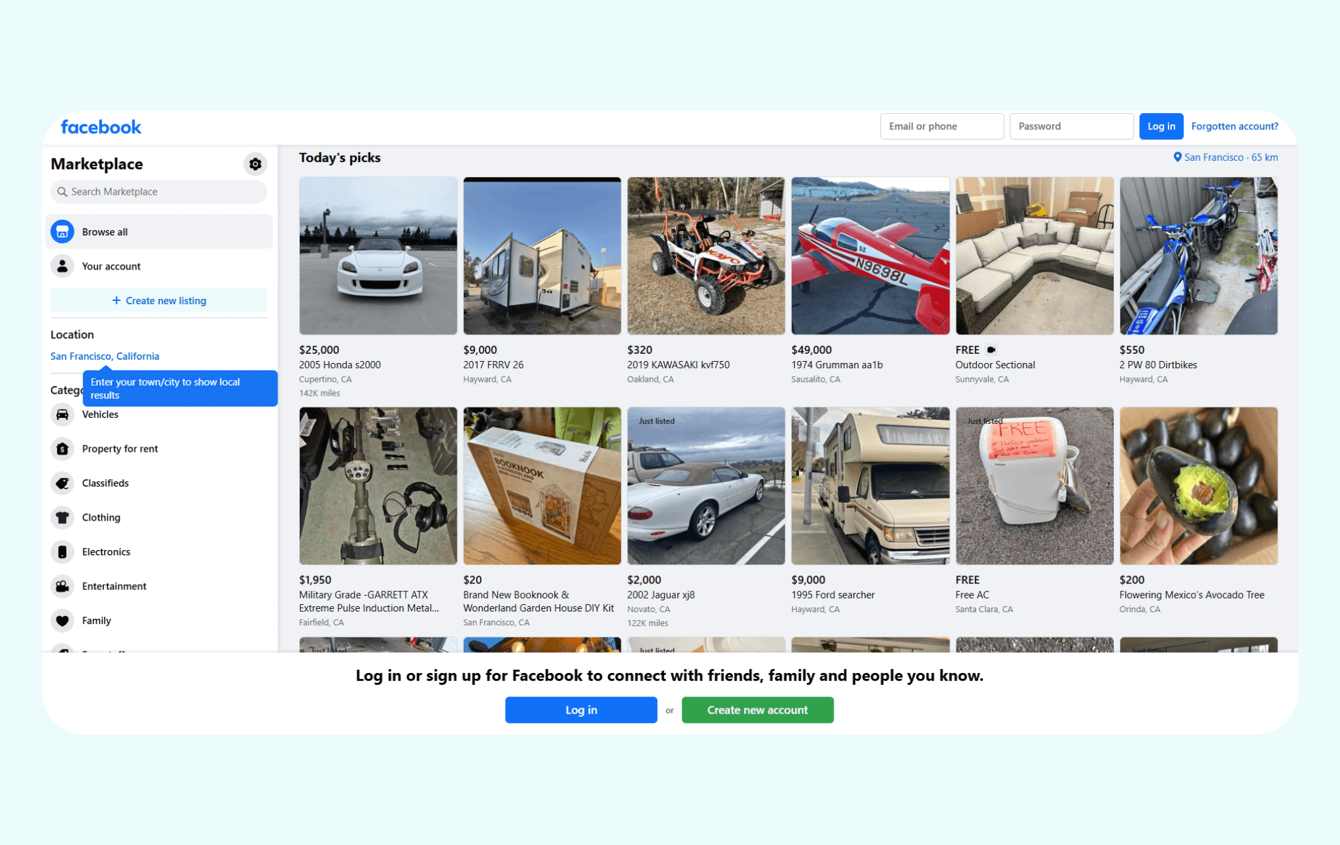Change San Francisco 65 km location filter

pyautogui.click(x=1225, y=158)
